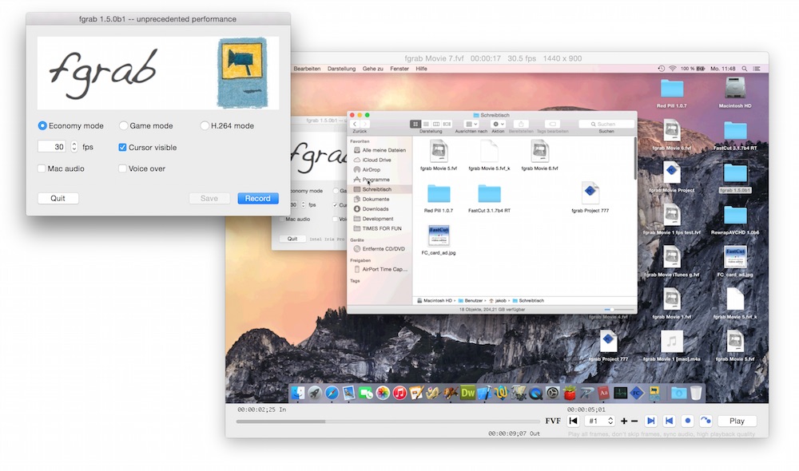799x471 pixels.
Task: Select Economy mode radio button
Action: click(42, 125)
